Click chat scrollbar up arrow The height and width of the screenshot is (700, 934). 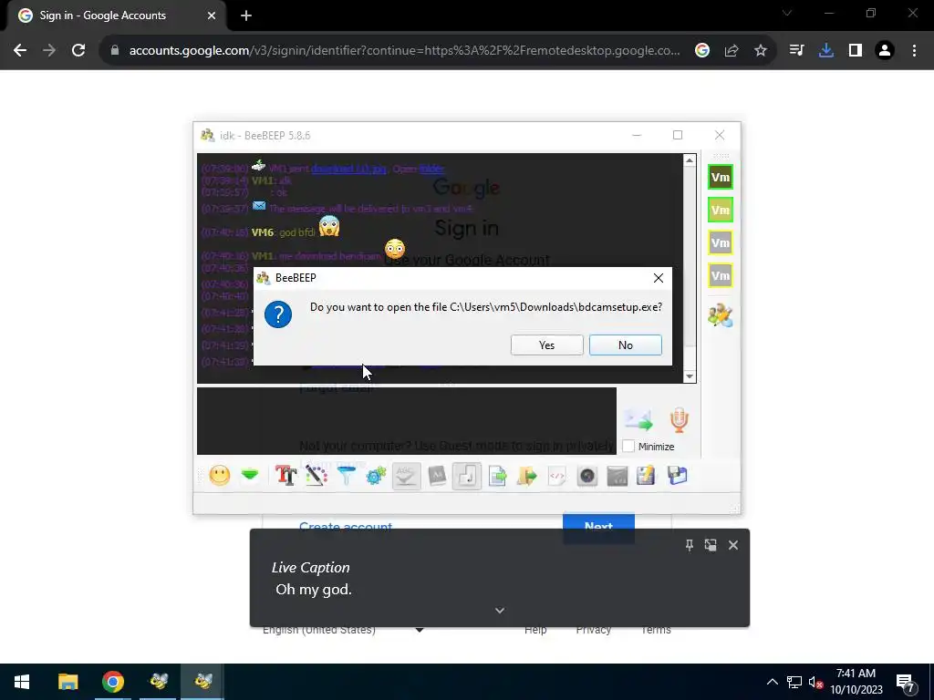(690, 160)
